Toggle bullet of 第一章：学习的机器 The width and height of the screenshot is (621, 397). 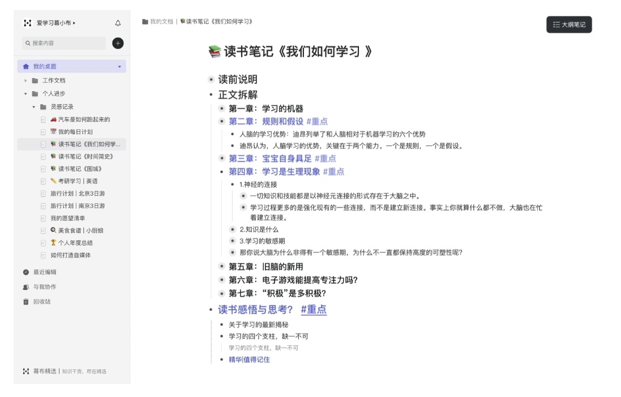coord(222,109)
